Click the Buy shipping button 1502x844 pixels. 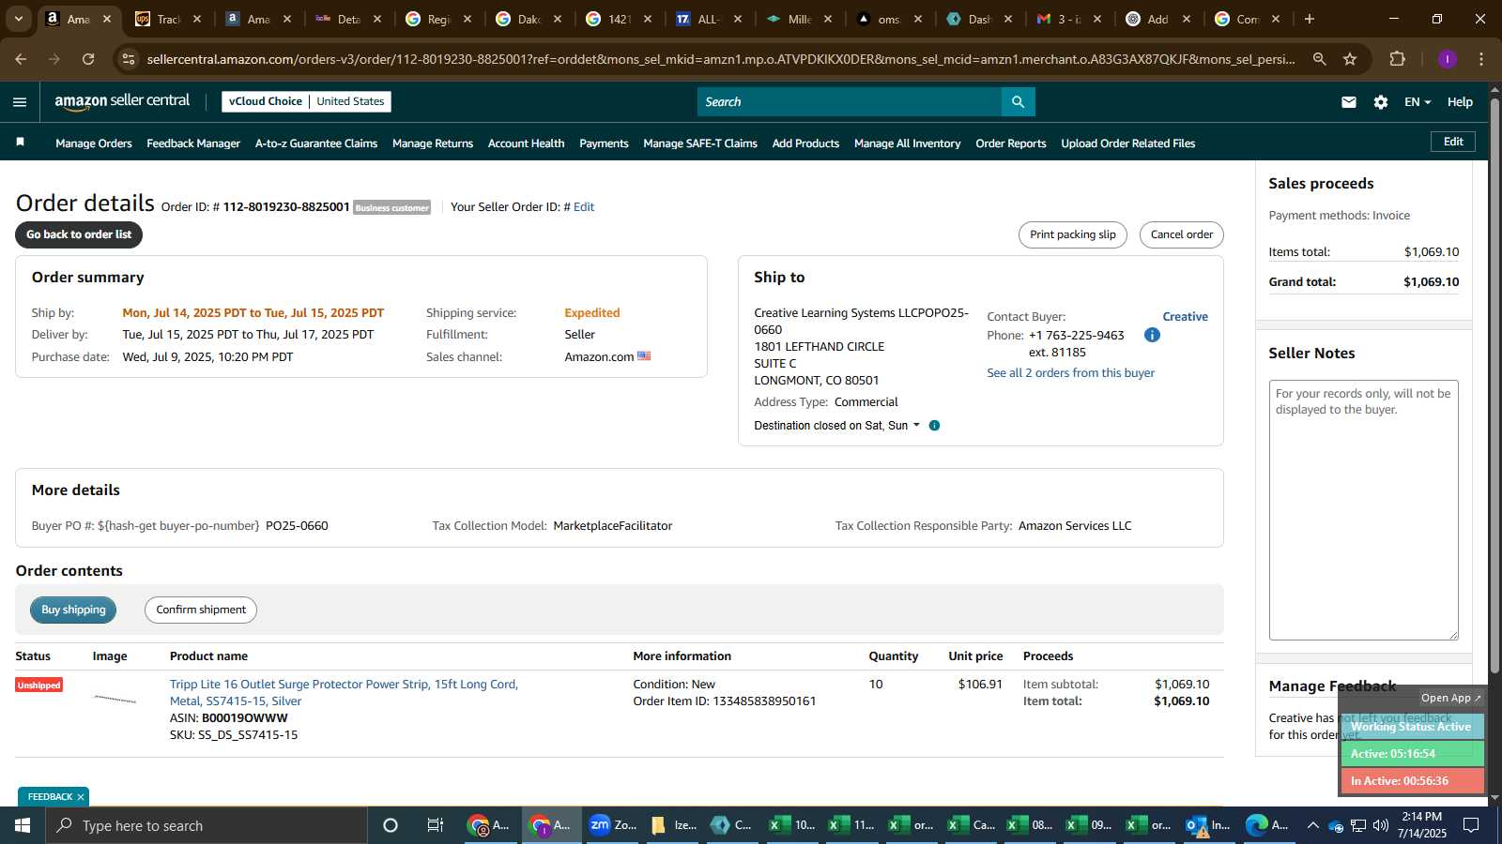pyautogui.click(x=73, y=610)
